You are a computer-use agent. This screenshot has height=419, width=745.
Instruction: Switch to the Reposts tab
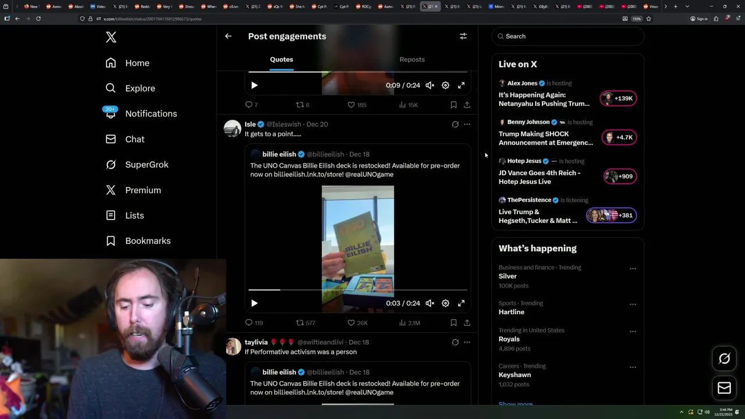tap(412, 59)
